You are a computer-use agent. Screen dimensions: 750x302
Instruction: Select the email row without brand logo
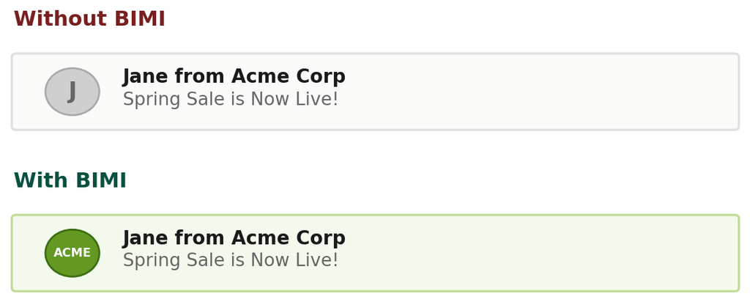coord(376,92)
